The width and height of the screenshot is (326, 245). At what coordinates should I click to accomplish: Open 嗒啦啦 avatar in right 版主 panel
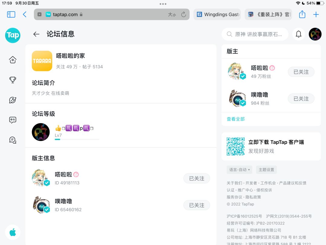pos(237,71)
